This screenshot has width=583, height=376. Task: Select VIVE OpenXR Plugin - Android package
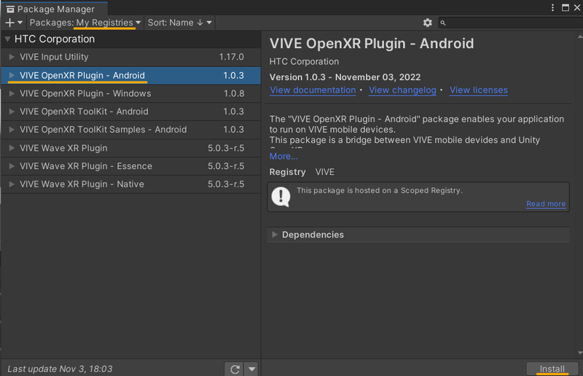click(x=131, y=76)
